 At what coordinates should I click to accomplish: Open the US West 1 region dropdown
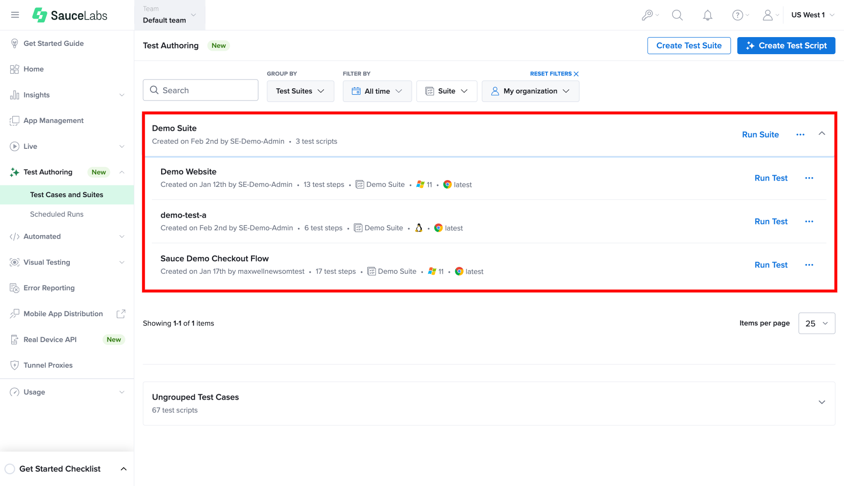click(813, 15)
